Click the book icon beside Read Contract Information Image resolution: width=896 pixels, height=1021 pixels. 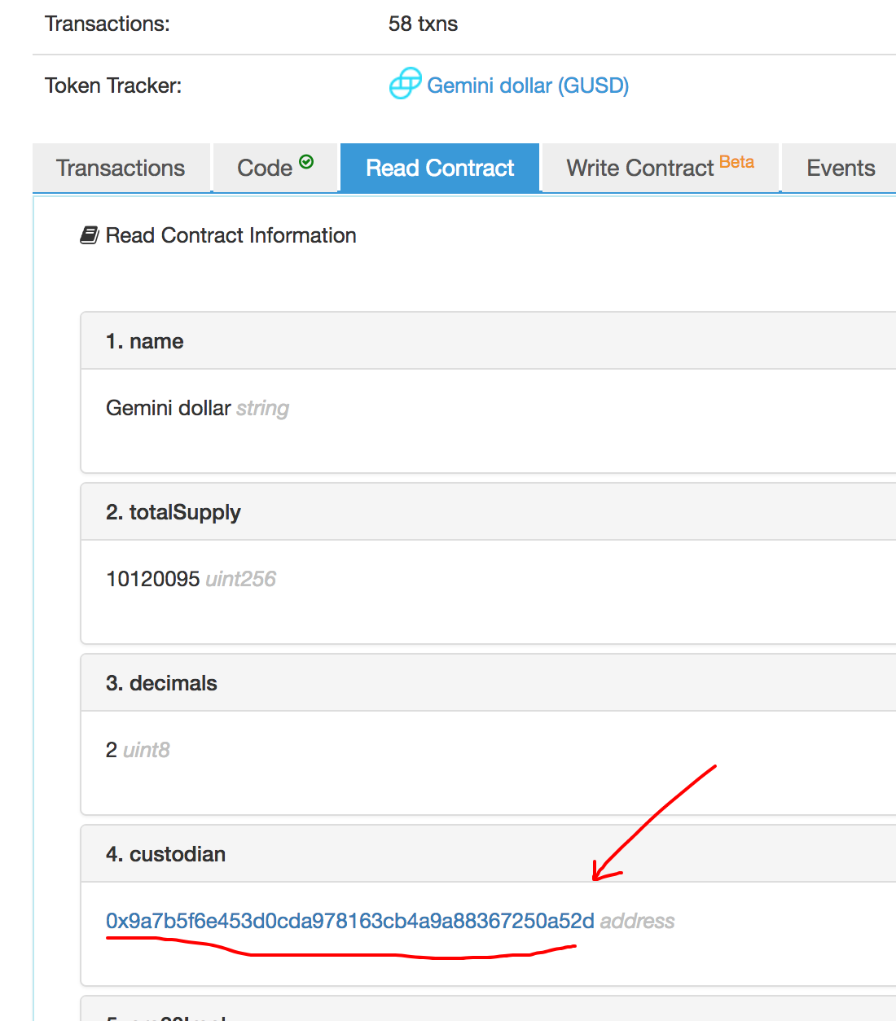(90, 235)
